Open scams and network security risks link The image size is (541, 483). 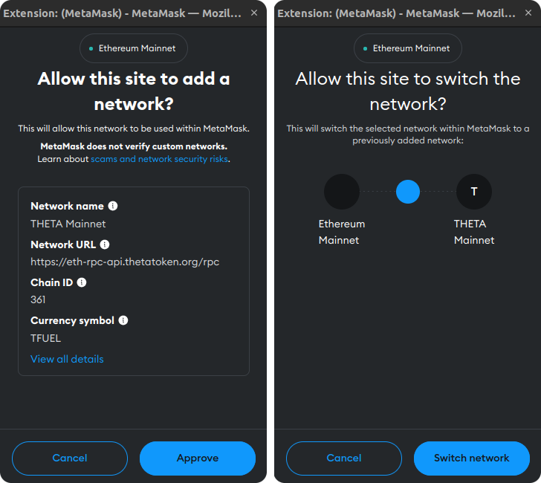159,159
